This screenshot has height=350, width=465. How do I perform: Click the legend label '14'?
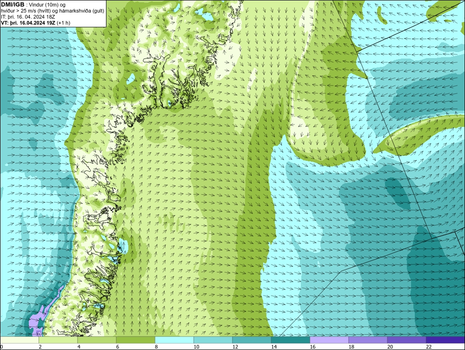[x=273, y=347]
